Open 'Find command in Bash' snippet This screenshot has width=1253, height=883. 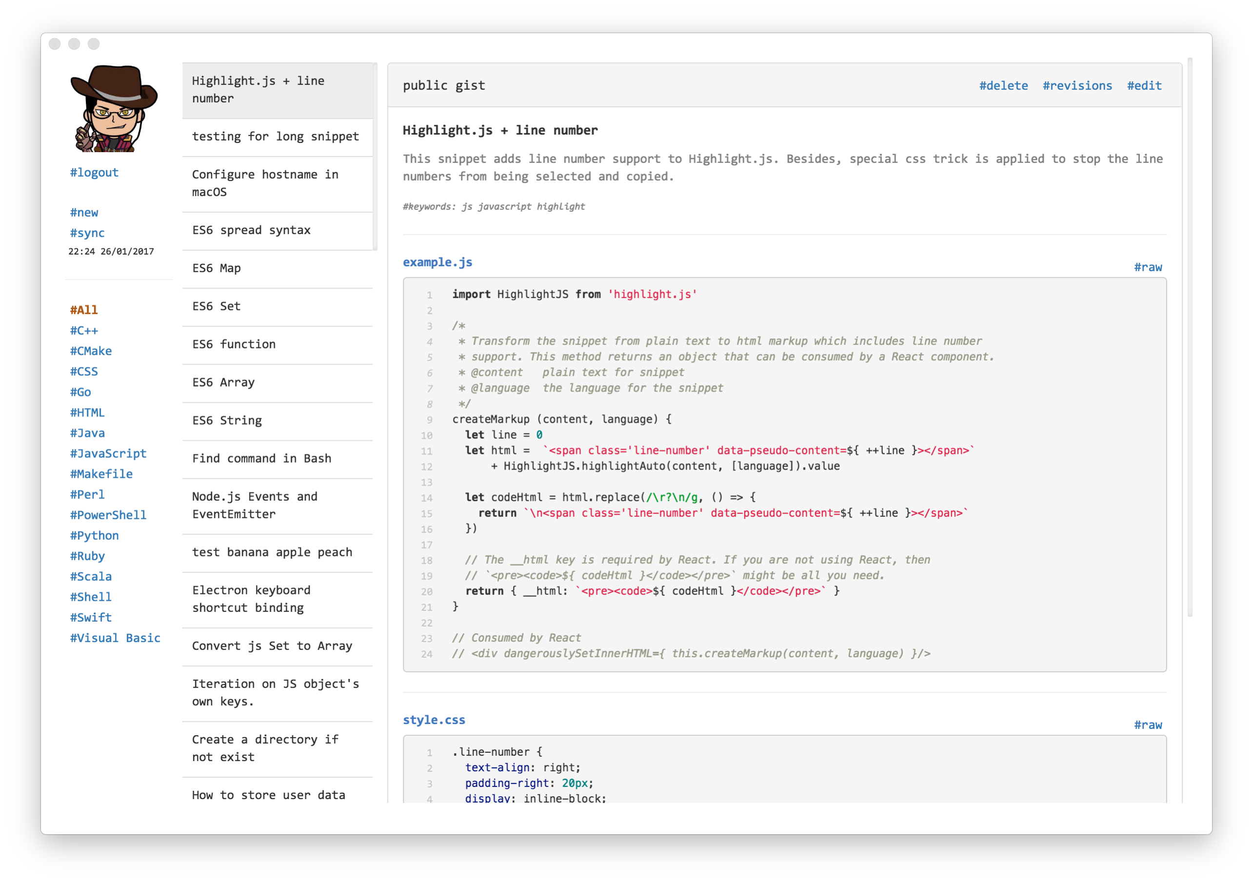pos(261,458)
